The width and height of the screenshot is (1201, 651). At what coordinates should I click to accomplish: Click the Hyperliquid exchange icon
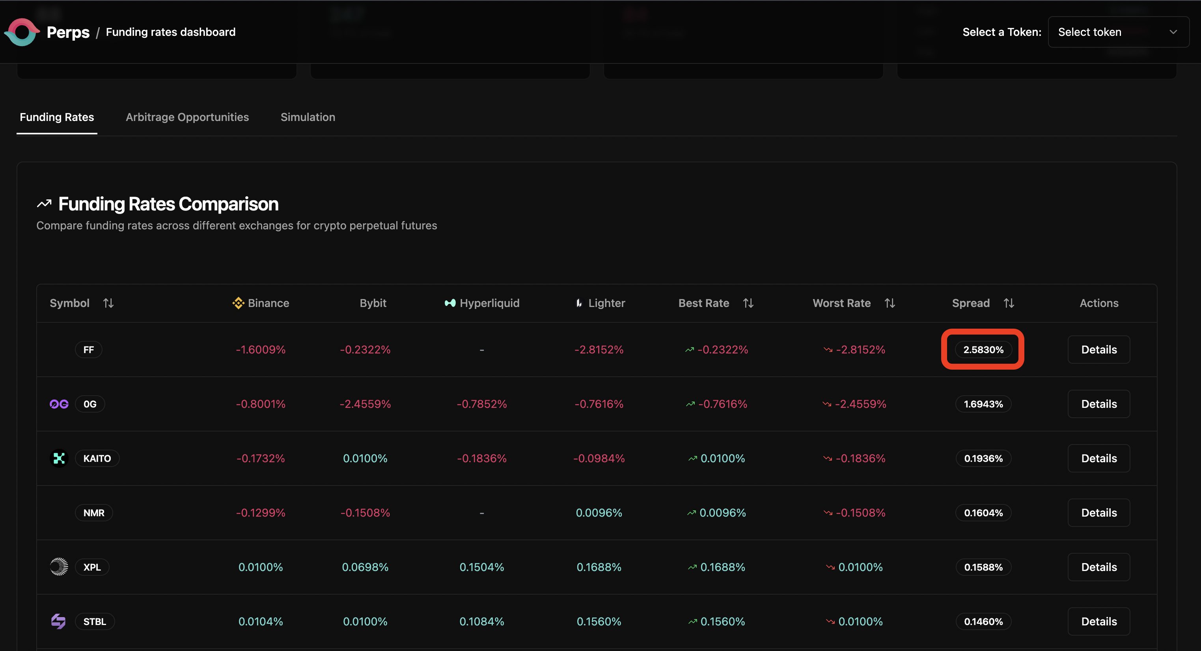coord(449,303)
